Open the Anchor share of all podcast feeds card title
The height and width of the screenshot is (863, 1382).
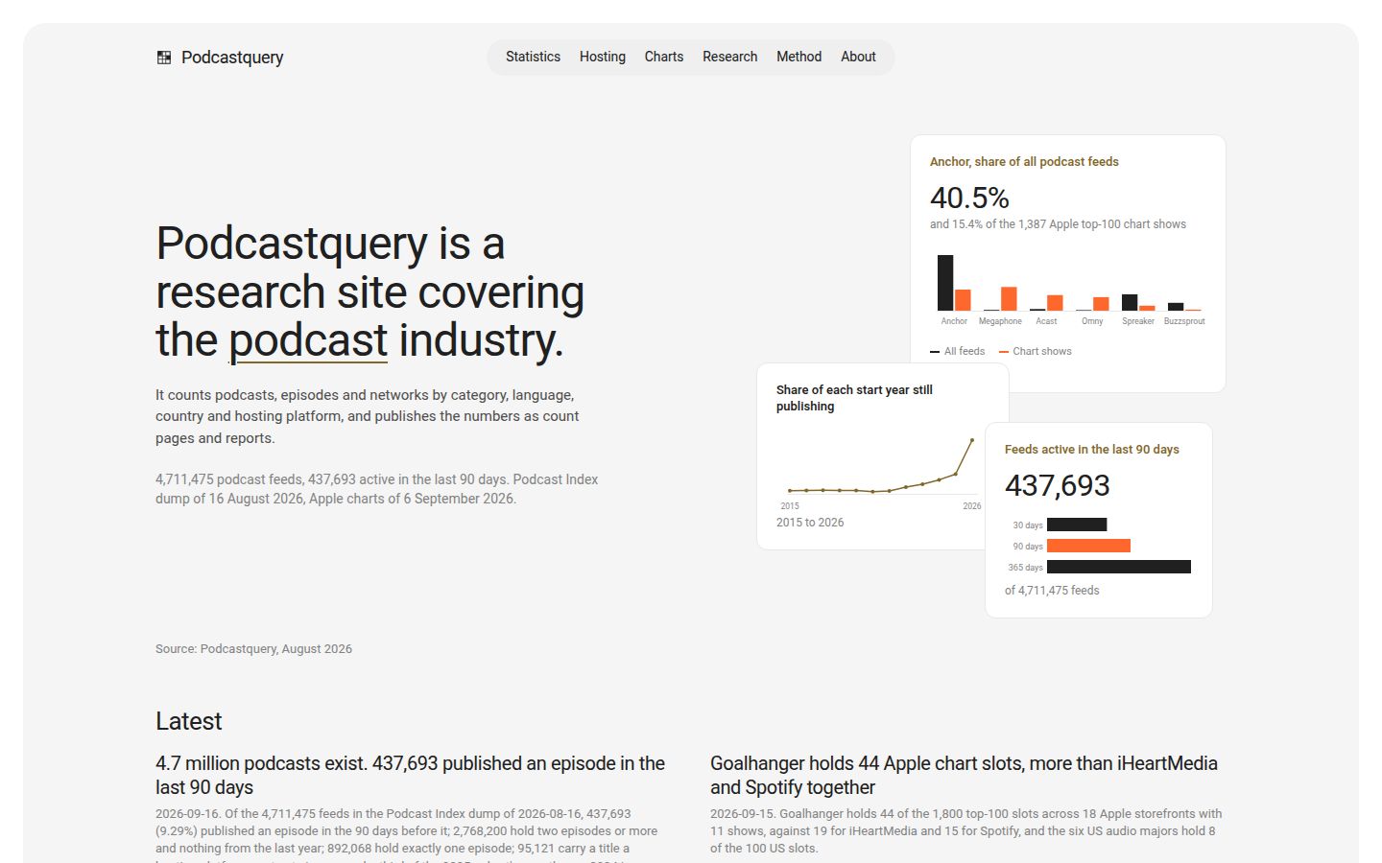pos(1024,162)
